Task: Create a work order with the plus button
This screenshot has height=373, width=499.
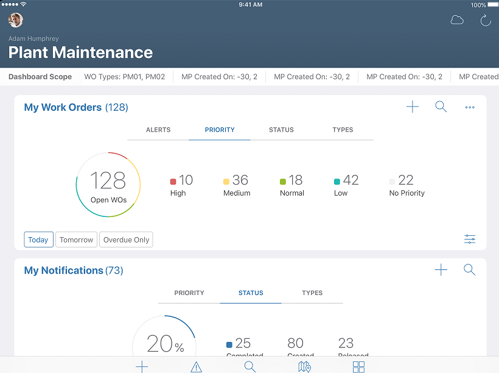Action: pyautogui.click(x=413, y=107)
